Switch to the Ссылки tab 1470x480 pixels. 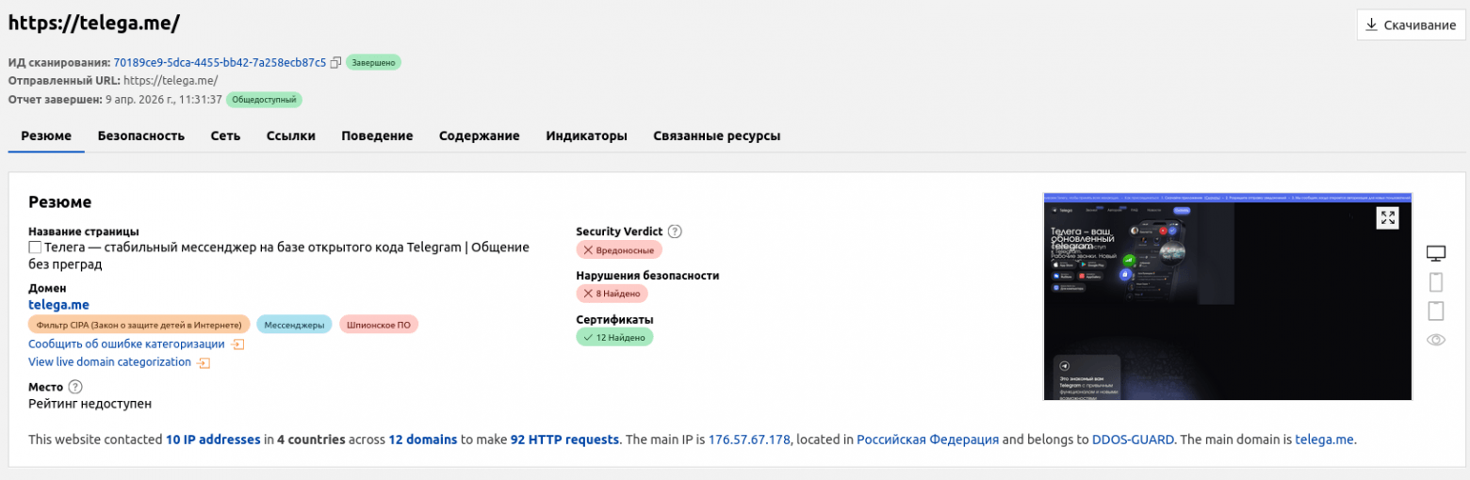(291, 136)
